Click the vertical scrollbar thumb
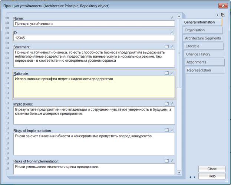Viewport: 231px width, 185px height. pos(179,53)
